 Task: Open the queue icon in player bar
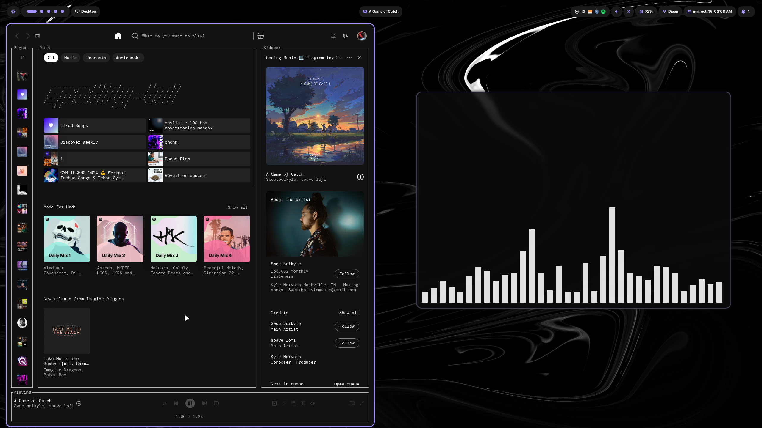293,403
